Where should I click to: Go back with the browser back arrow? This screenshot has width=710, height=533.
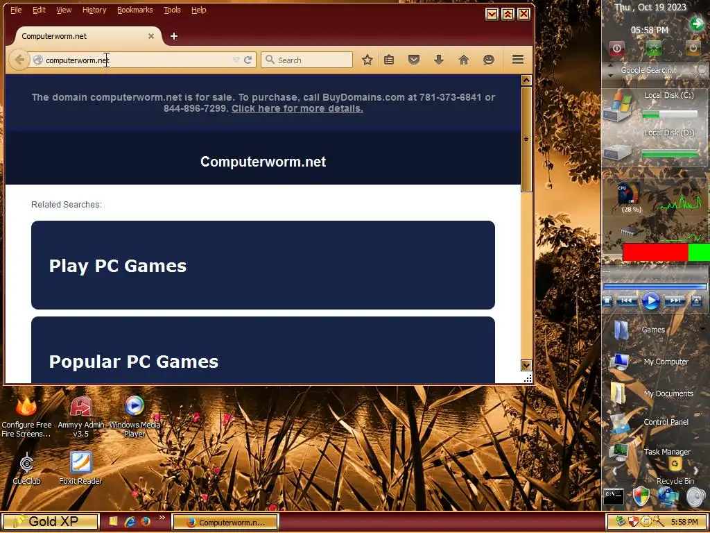(x=19, y=60)
